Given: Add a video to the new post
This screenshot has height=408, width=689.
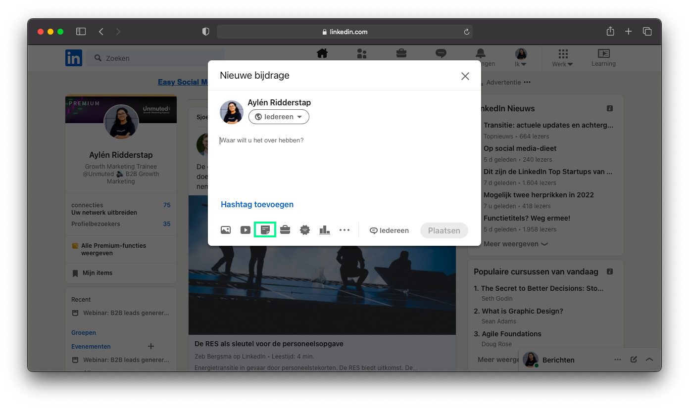Looking at the screenshot, I should pos(246,230).
